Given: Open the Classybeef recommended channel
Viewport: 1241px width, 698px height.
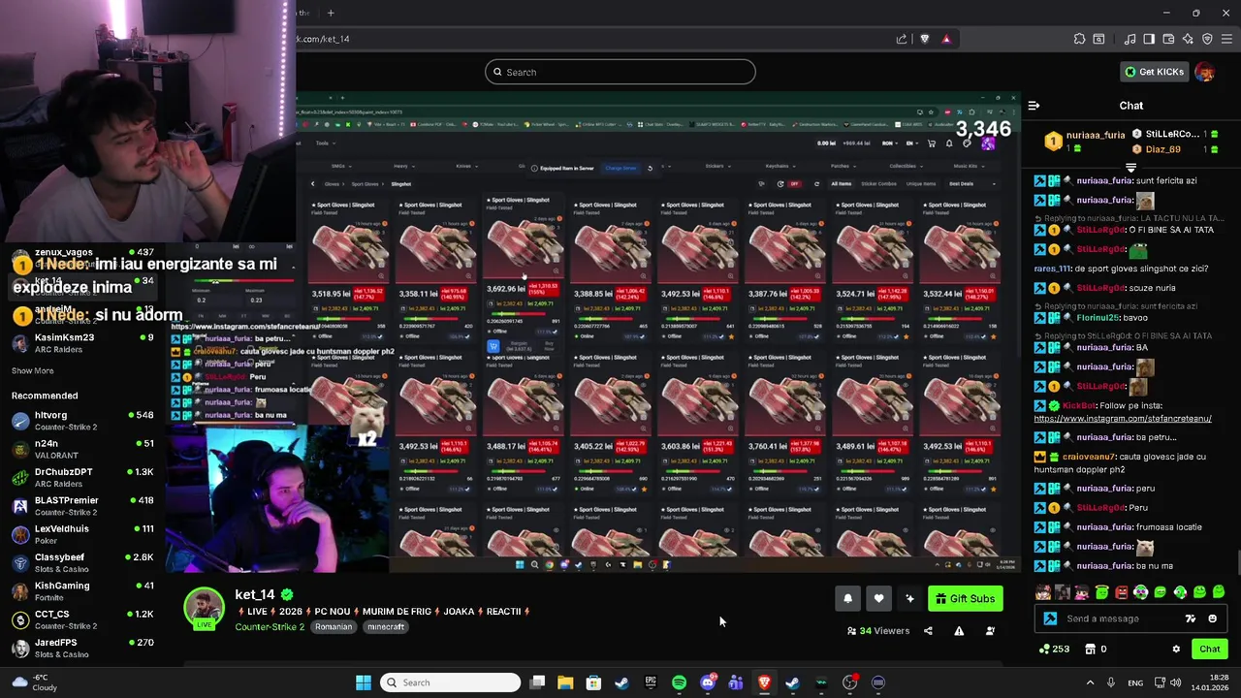Looking at the screenshot, I should [x=82, y=562].
